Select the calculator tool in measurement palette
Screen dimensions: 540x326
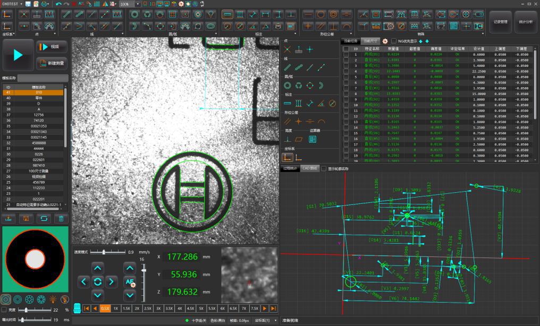(x=313, y=139)
